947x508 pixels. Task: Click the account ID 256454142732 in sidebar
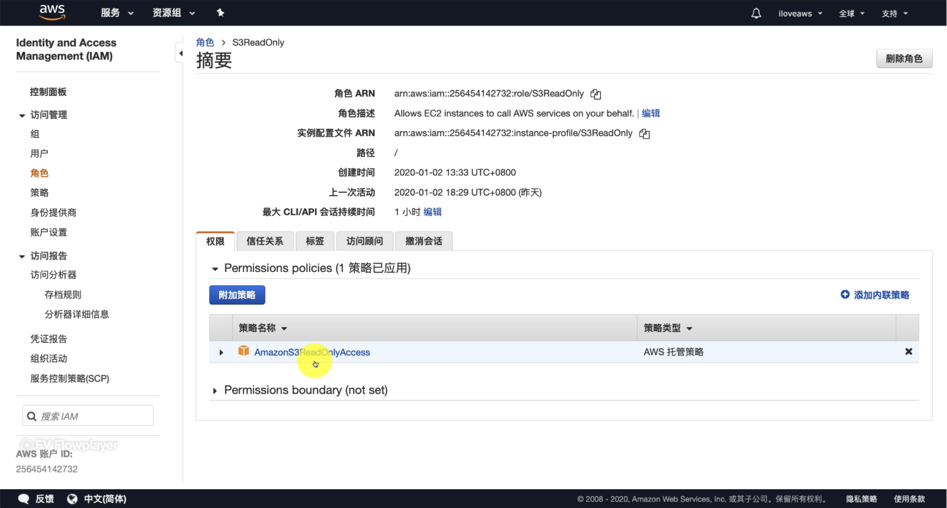(x=47, y=469)
